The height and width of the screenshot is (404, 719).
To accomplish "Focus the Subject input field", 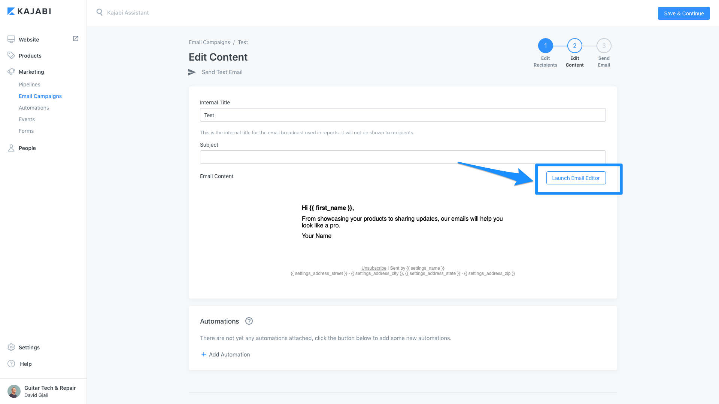I will [403, 157].
